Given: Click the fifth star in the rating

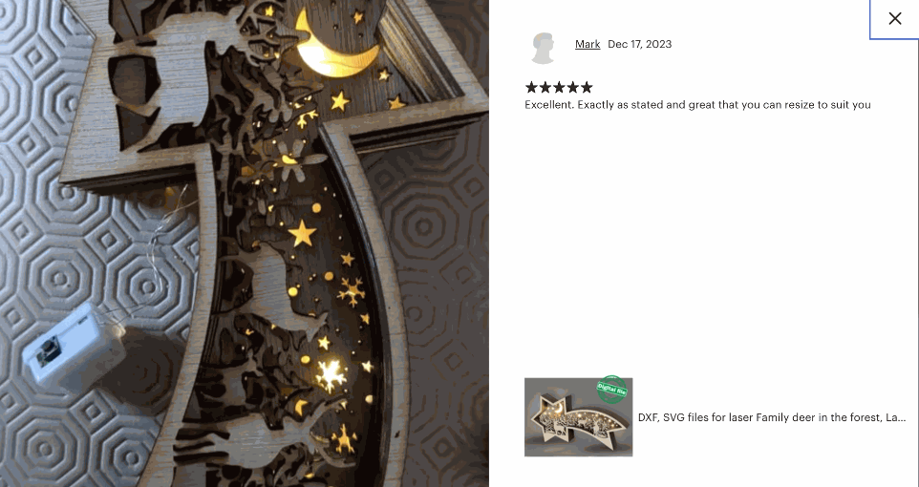Looking at the screenshot, I should pos(587,87).
